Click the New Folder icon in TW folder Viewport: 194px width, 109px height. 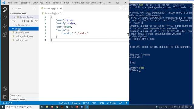point(28,21)
